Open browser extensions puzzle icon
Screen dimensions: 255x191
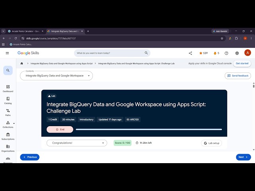click(236, 38)
